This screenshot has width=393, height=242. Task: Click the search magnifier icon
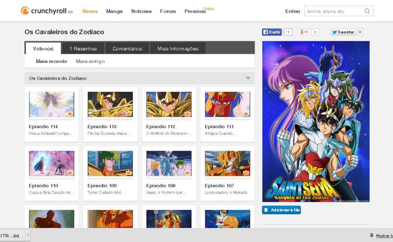point(367,11)
